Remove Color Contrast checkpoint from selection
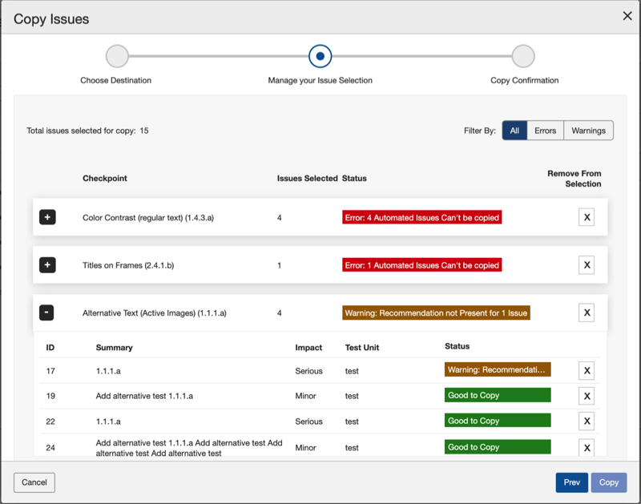This screenshot has width=641, height=504. tap(587, 217)
